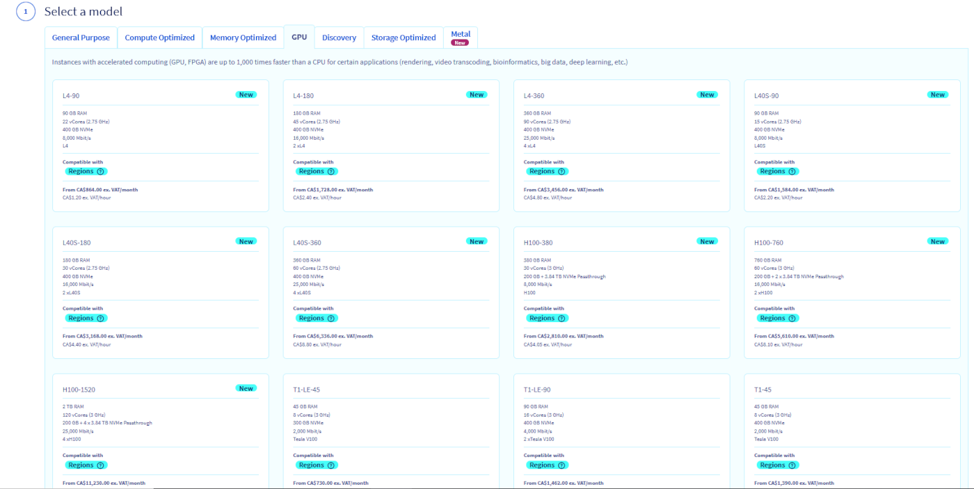
Task: Select the Memory Optimized tab
Action: click(x=243, y=38)
